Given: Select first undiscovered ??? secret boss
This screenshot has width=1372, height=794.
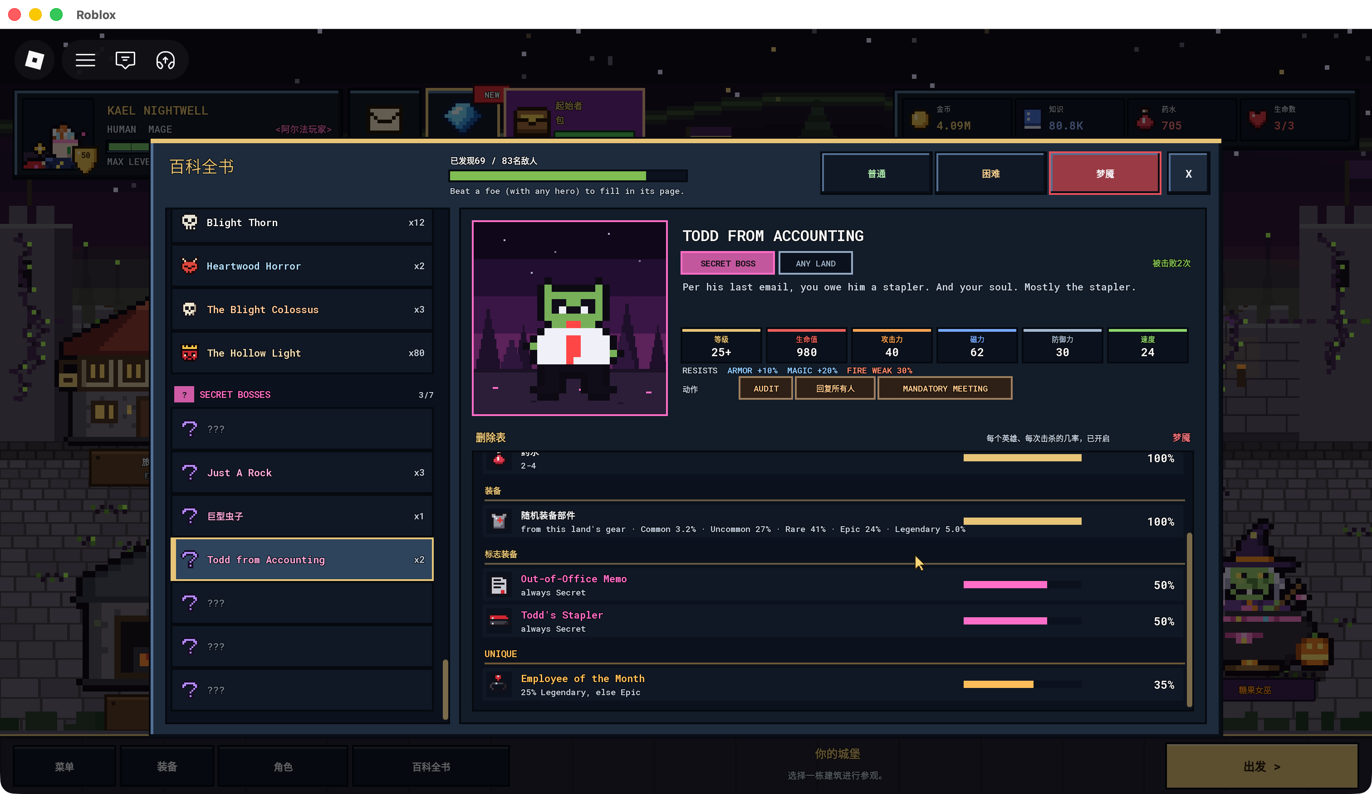Looking at the screenshot, I should point(302,429).
